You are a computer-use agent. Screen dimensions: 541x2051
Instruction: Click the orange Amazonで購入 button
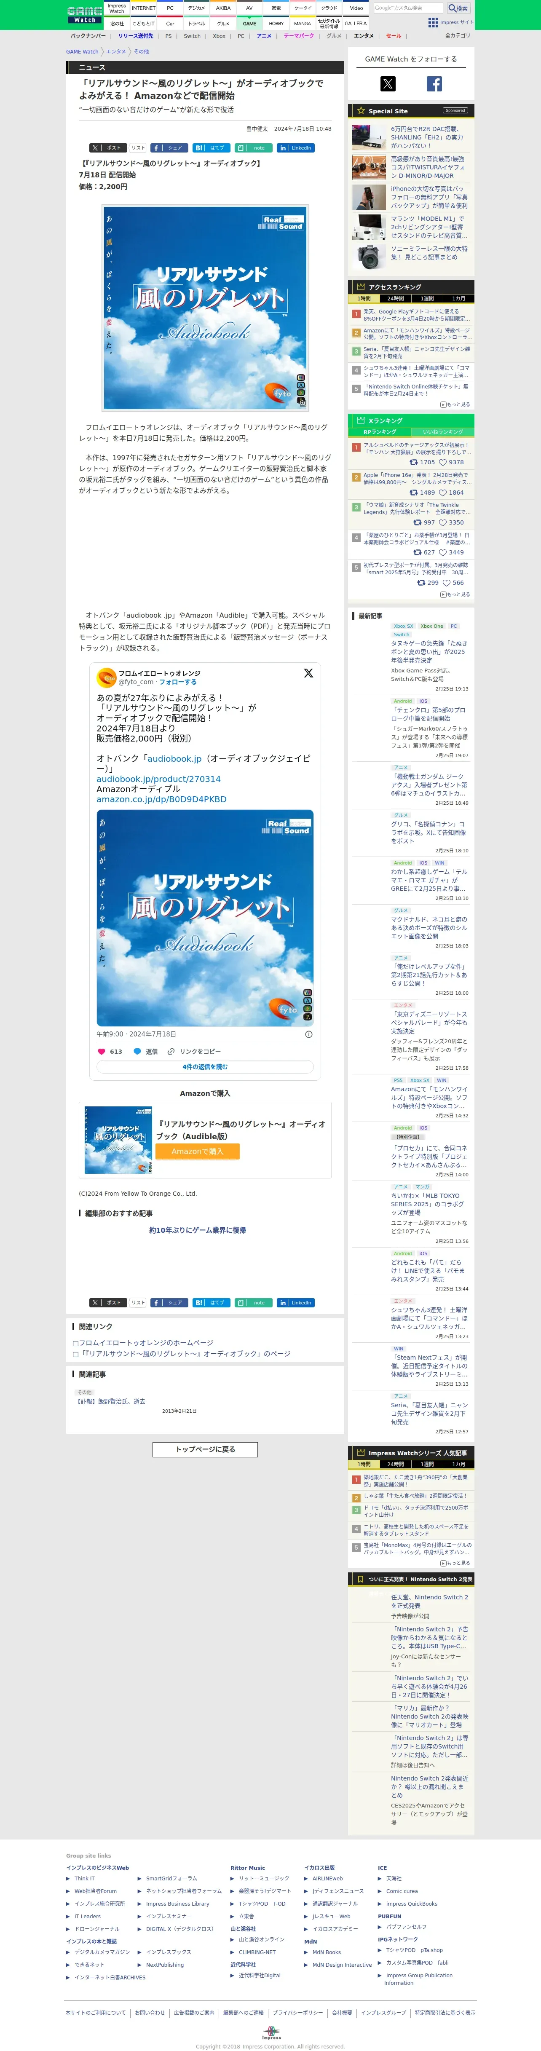198,1151
